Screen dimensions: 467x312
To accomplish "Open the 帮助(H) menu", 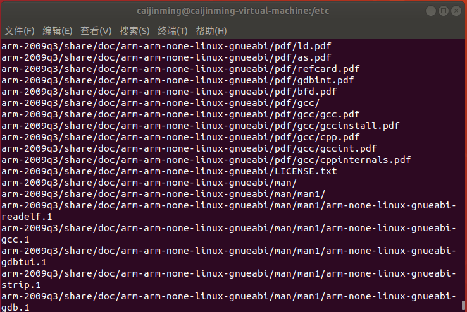I will point(211,31).
